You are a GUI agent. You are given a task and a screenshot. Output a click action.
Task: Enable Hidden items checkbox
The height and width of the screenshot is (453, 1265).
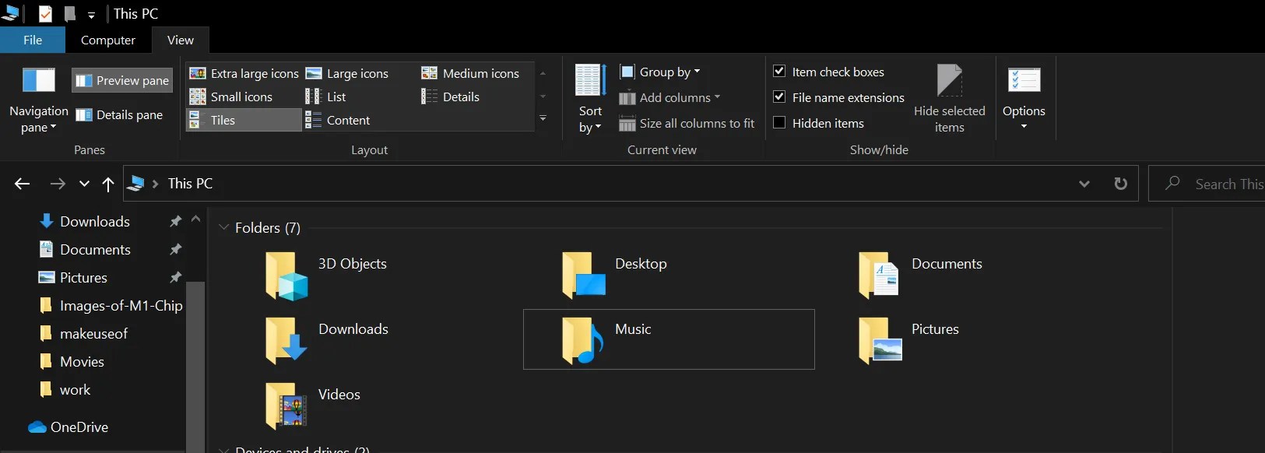point(818,123)
